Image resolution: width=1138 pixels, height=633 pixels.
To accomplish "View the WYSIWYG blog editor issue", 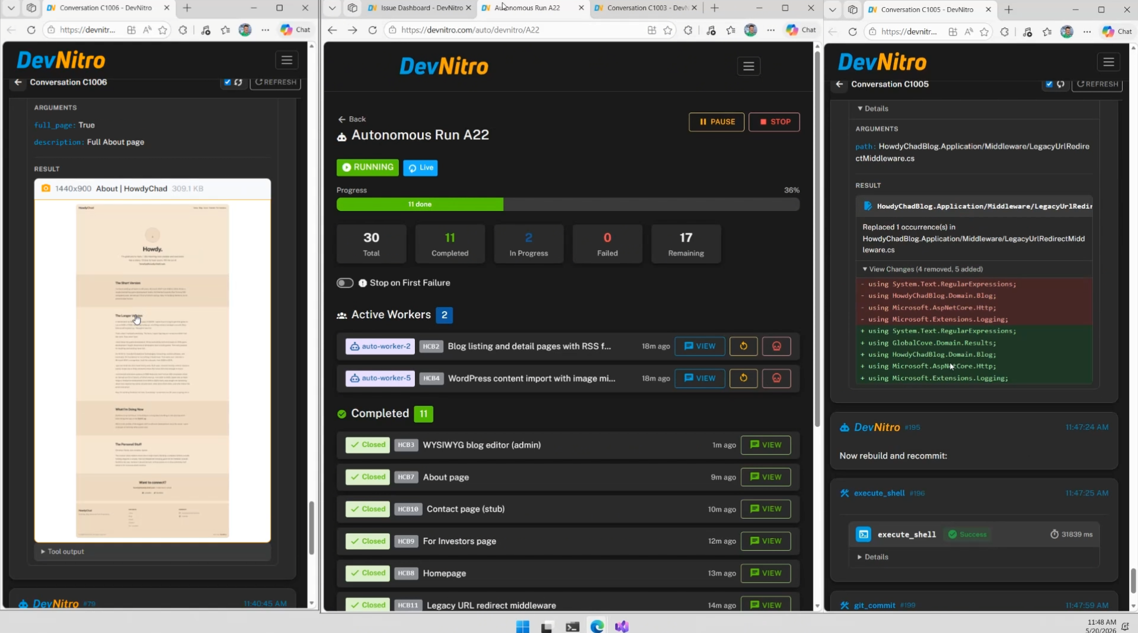I will pos(765,445).
